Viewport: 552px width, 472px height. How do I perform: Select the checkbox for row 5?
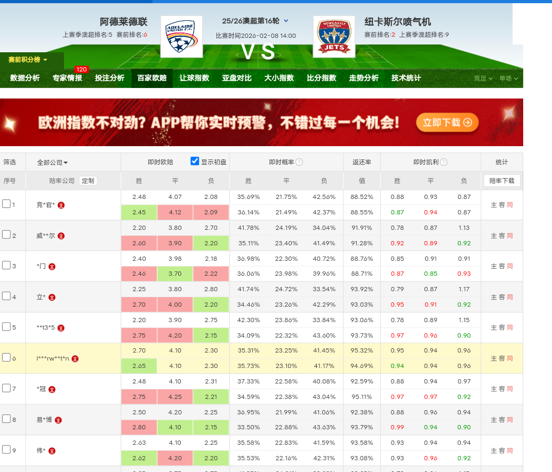(6, 326)
